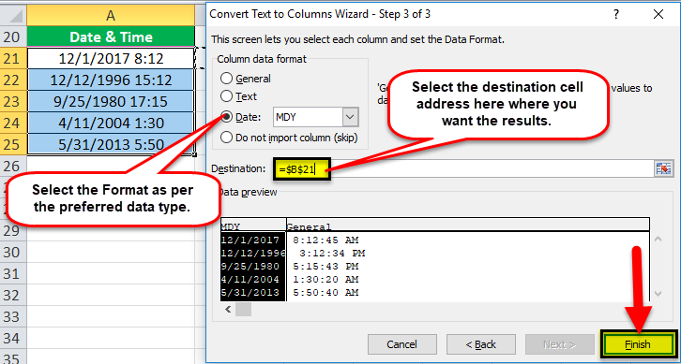The image size is (681, 364).
Task: Select the Text data format option
Action: pos(226,96)
